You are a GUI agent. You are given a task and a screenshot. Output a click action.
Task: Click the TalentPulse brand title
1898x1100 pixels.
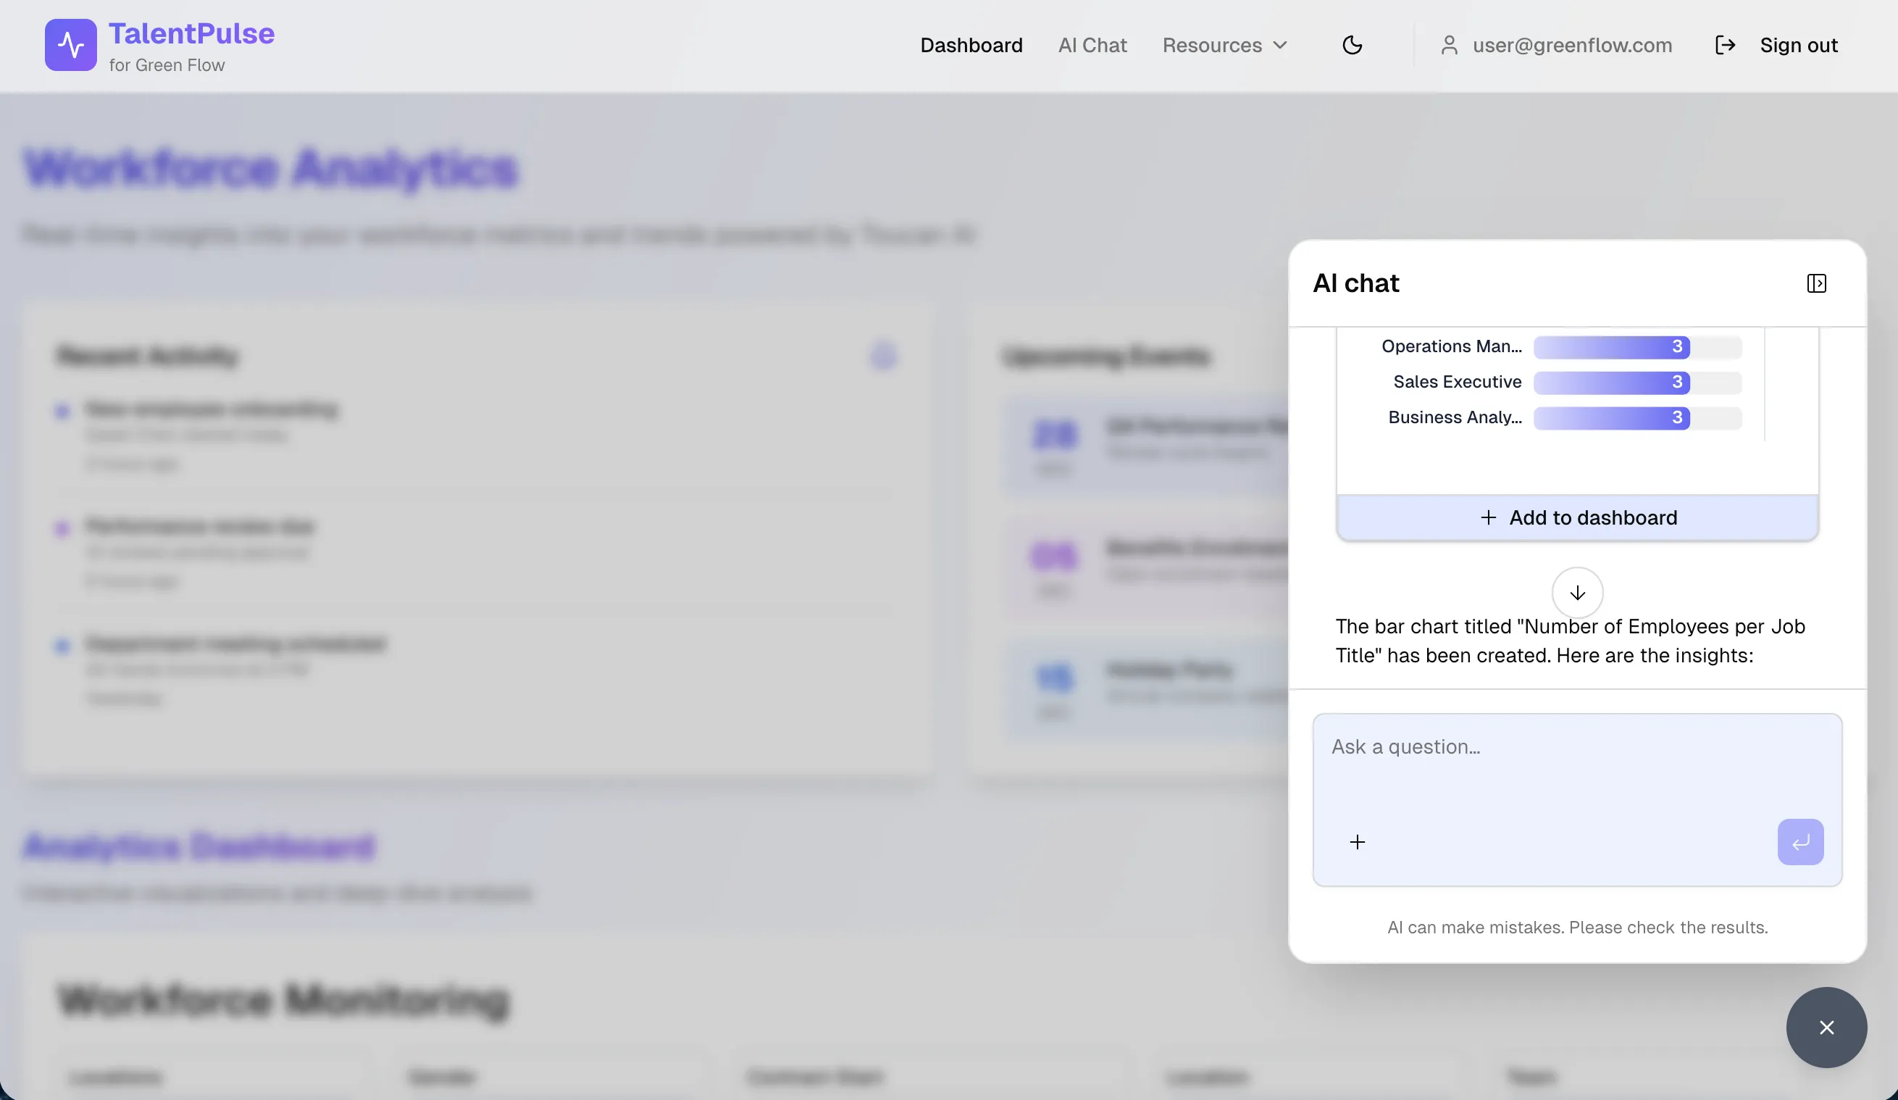191,33
